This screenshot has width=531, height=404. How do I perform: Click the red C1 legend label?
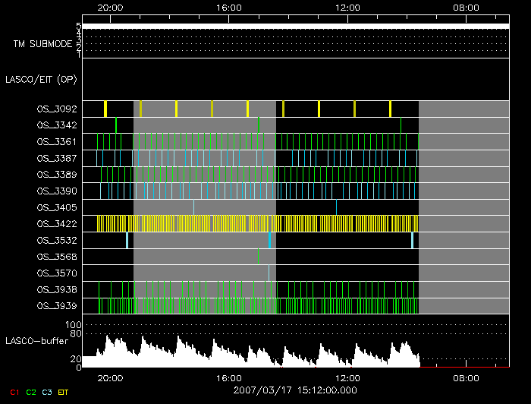(13, 393)
